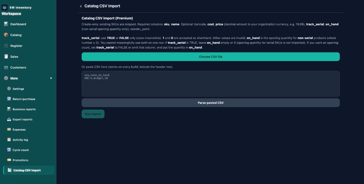Open the Promotions page

20,160
